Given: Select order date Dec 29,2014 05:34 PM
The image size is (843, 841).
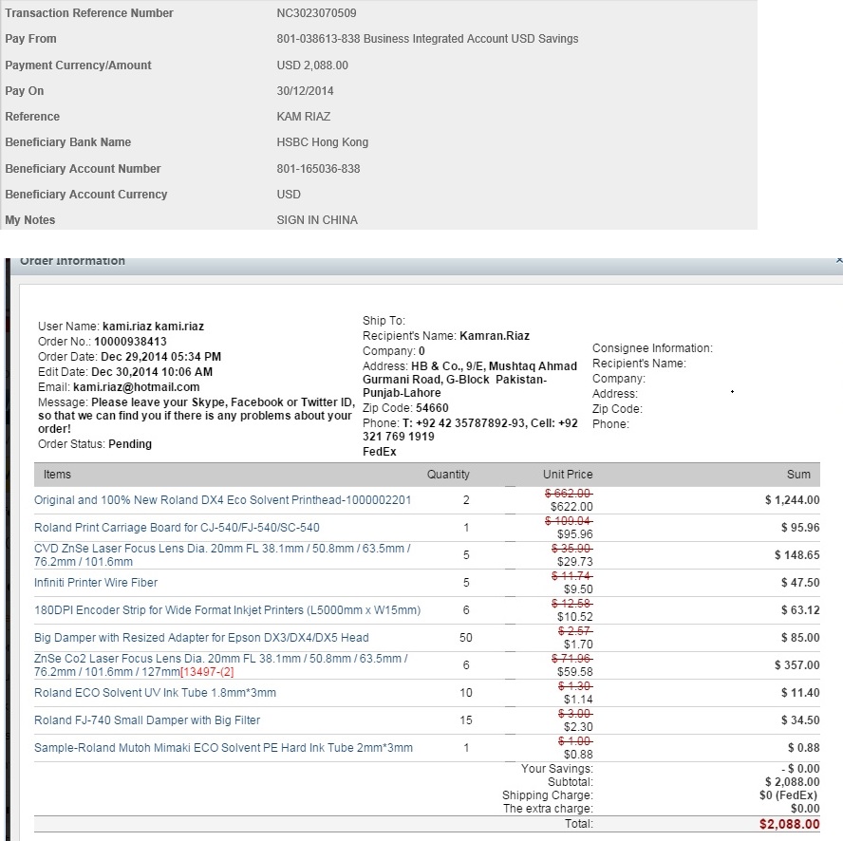Looking at the screenshot, I should (161, 357).
